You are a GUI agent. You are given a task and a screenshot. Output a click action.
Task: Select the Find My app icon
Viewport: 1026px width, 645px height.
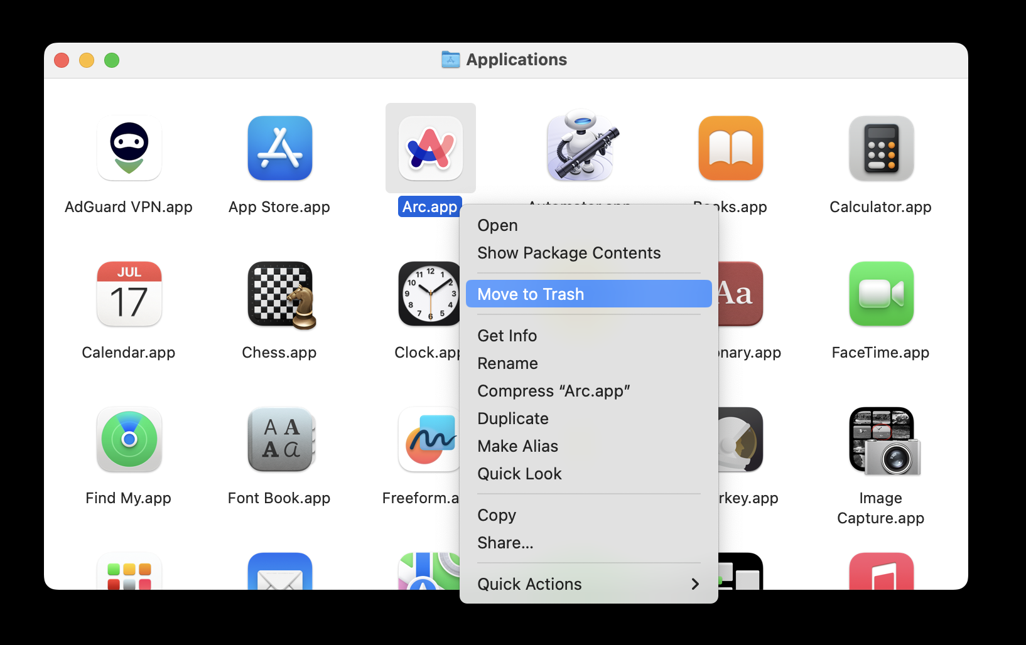[129, 439]
